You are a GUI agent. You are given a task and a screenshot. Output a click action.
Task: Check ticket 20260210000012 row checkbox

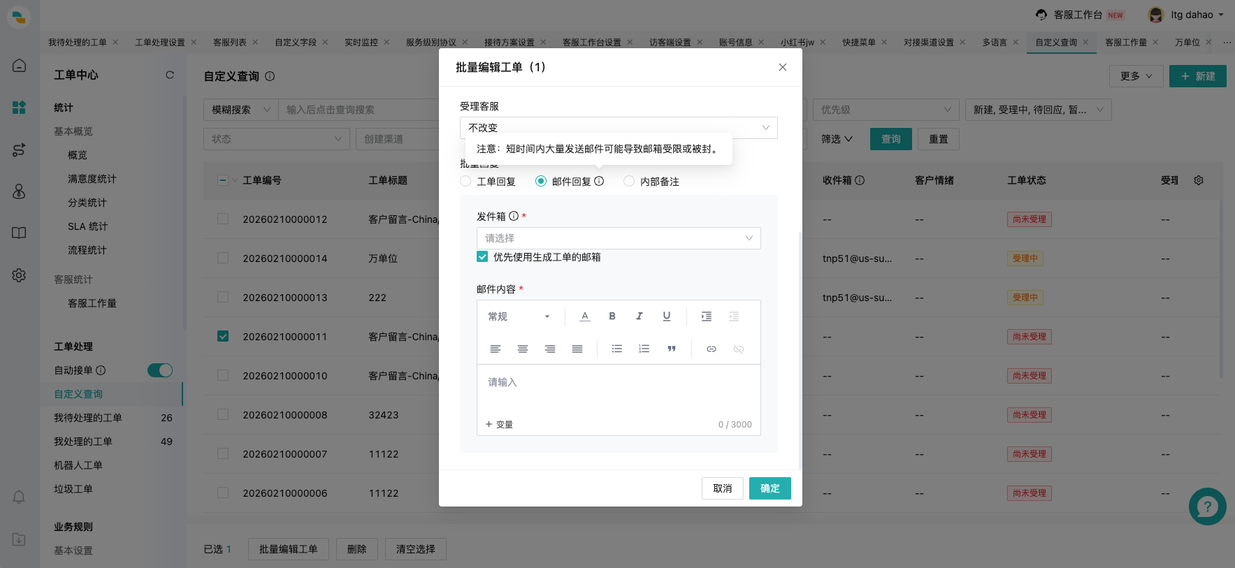point(223,219)
